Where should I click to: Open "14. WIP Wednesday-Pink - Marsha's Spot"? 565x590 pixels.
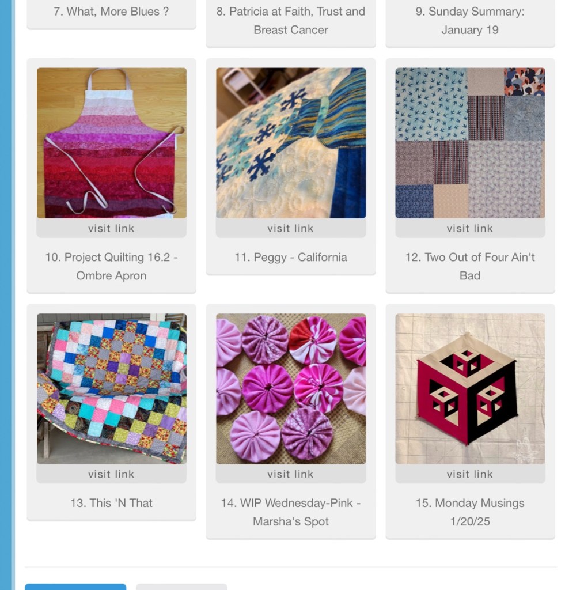click(291, 512)
